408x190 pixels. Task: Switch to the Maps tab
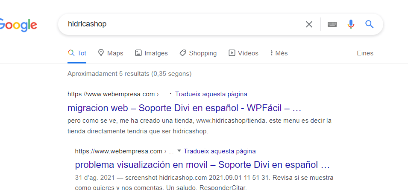(x=111, y=53)
